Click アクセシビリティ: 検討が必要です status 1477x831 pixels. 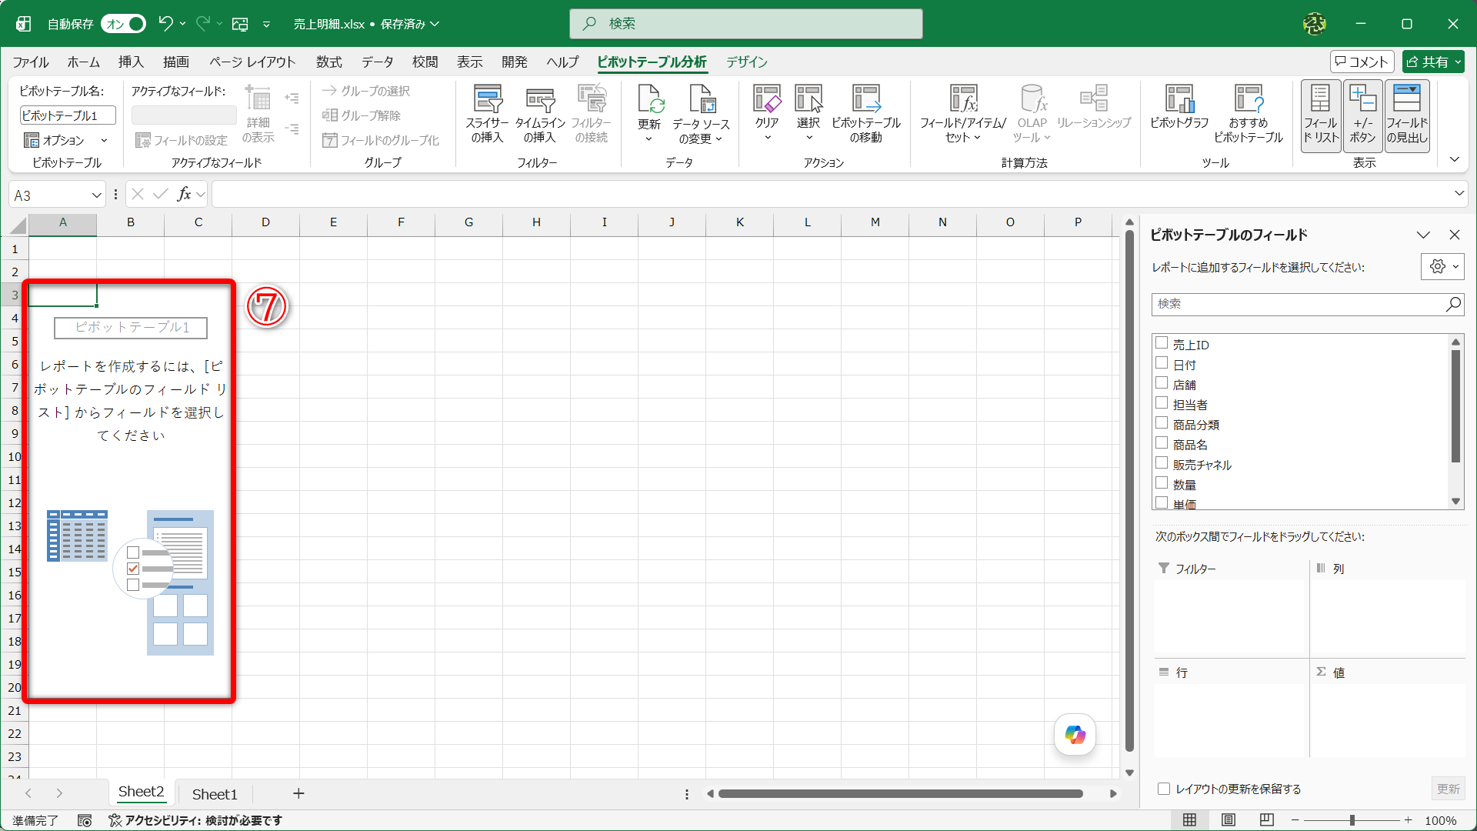[x=195, y=821]
